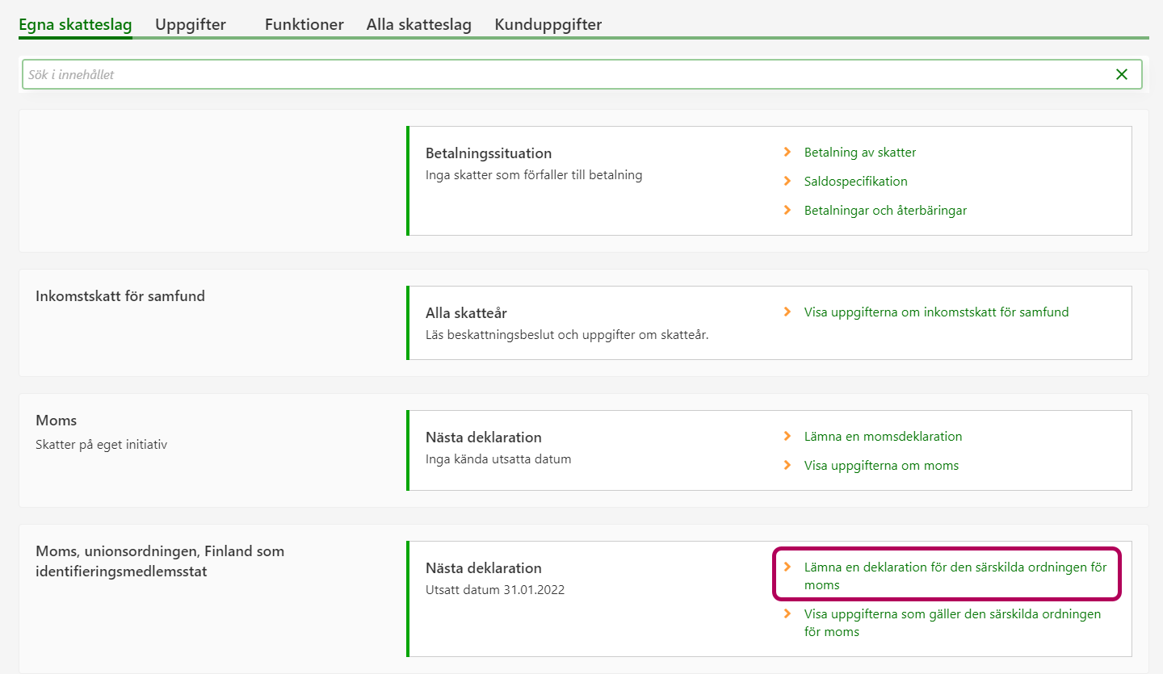Click the arrow icon before Betalningar och återbäringar
The image size is (1163, 674).
pyautogui.click(x=787, y=210)
